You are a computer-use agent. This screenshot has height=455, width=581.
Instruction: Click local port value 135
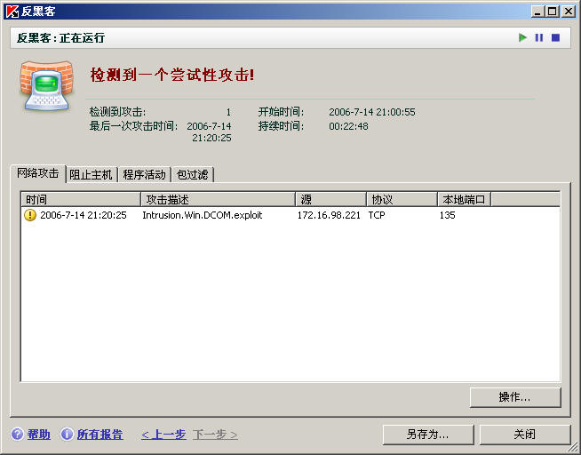pos(447,215)
